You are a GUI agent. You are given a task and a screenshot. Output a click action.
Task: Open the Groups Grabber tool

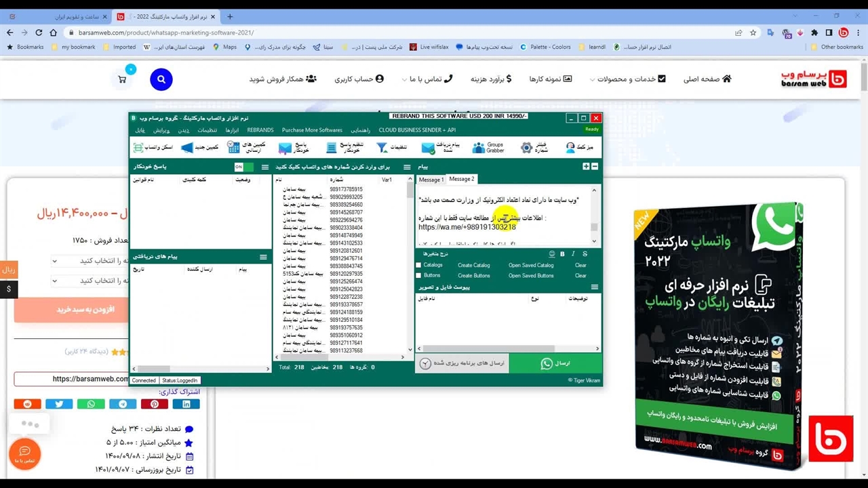click(489, 147)
